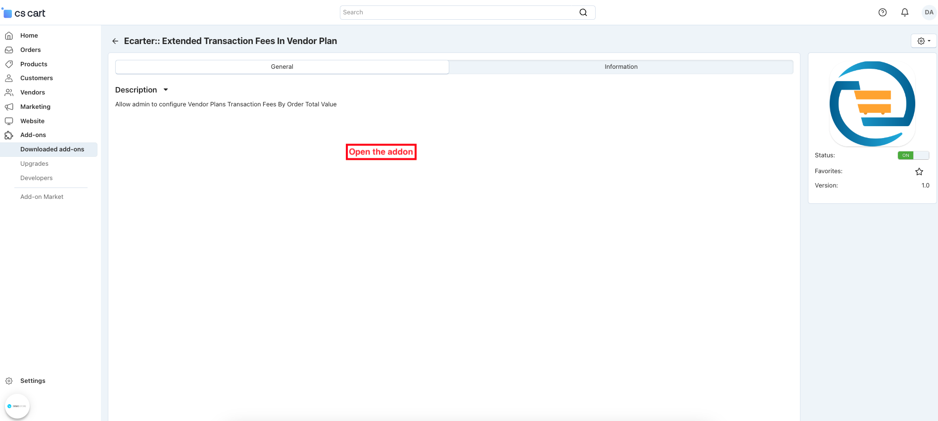
Task: Click the DA user avatar
Action: pos(929,12)
